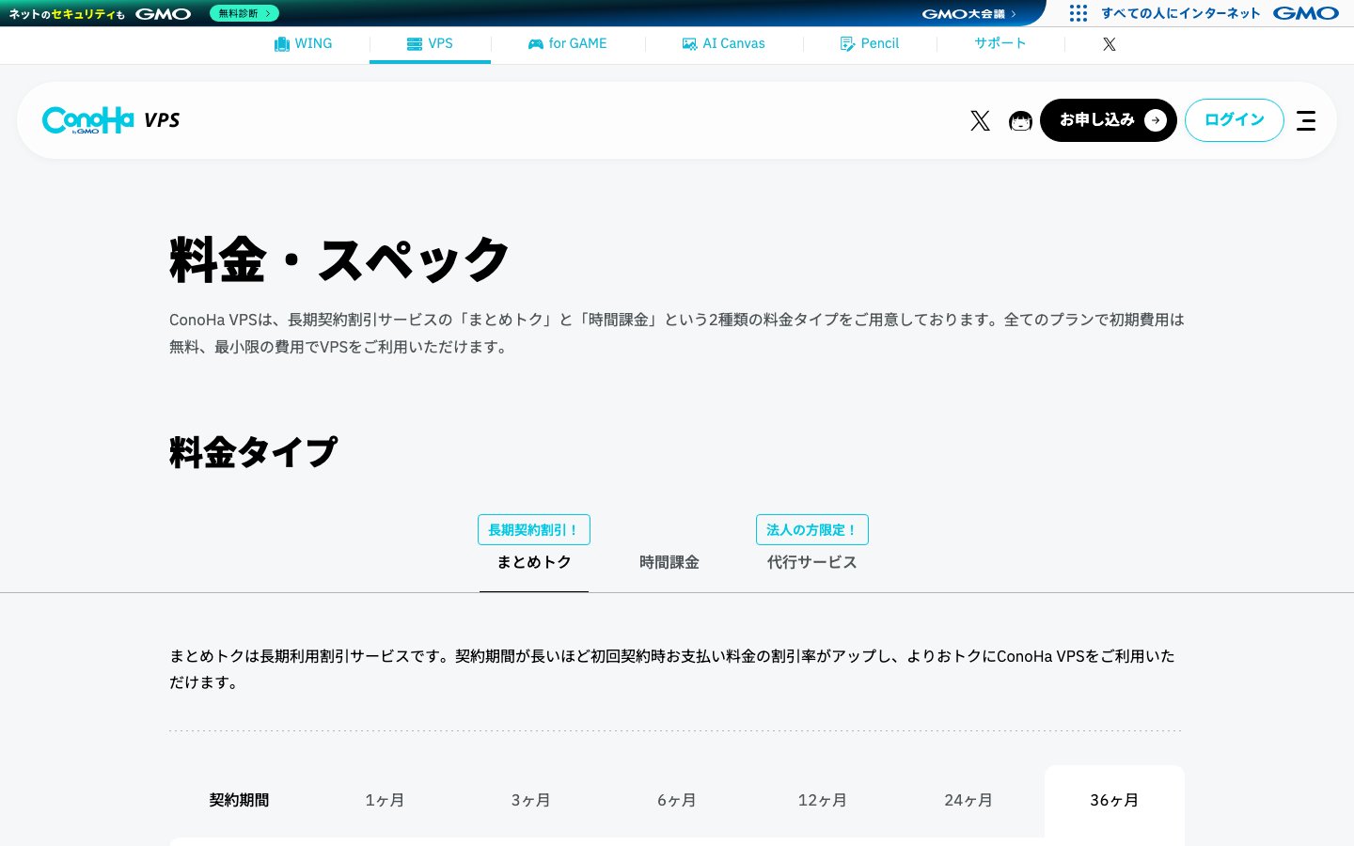This screenshot has height=846, width=1354.
Task: Click the arrow icon inside お申し込み
Action: (1156, 120)
